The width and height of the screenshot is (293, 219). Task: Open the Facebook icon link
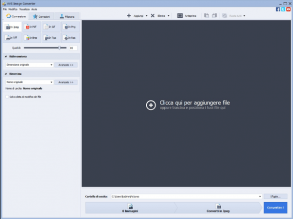point(278,9)
